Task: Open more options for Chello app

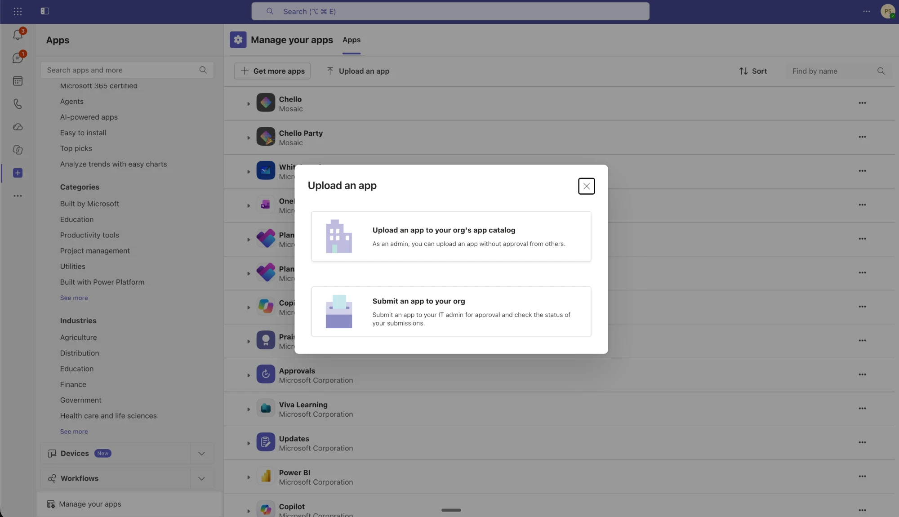Action: point(862,103)
